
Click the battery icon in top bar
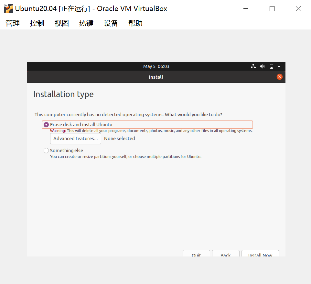click(272, 66)
